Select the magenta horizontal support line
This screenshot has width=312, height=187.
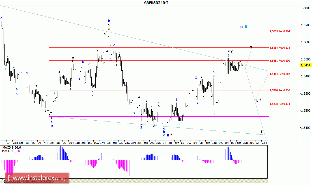tap(159, 116)
